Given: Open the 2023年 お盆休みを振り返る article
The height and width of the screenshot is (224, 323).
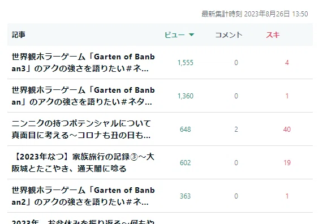Looking at the screenshot, I should (x=83, y=222).
